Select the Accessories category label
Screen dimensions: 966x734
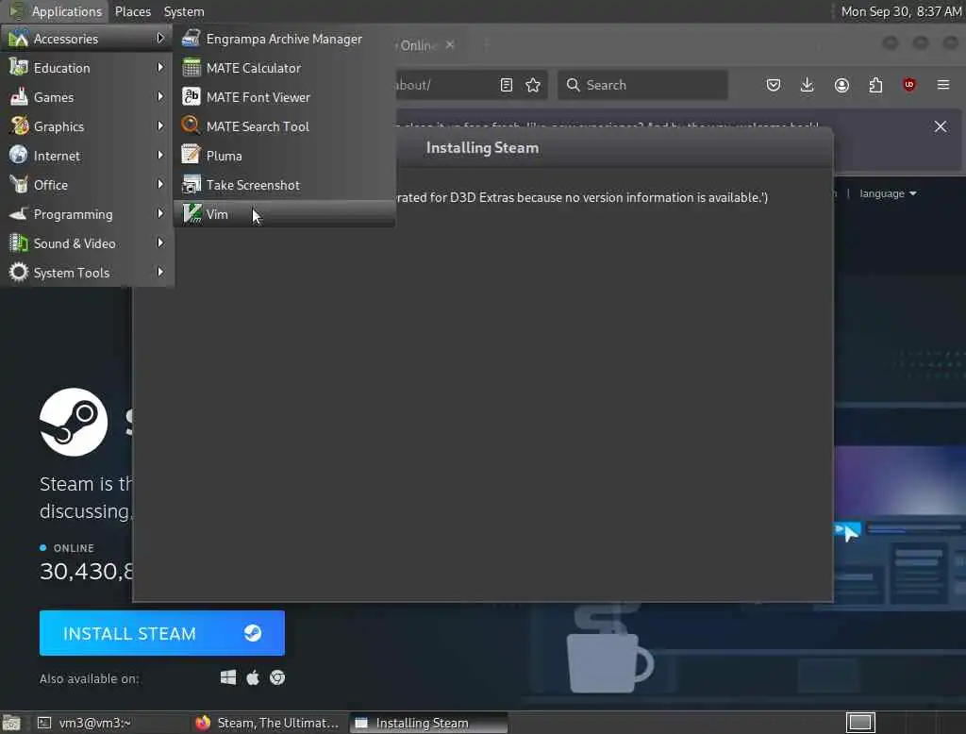66,39
